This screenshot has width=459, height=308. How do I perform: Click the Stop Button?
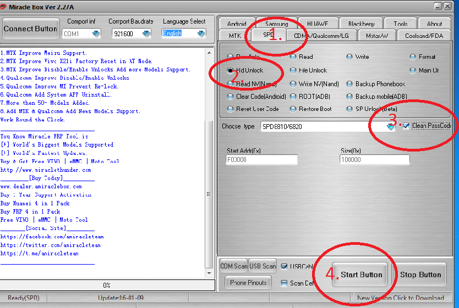coord(420,275)
